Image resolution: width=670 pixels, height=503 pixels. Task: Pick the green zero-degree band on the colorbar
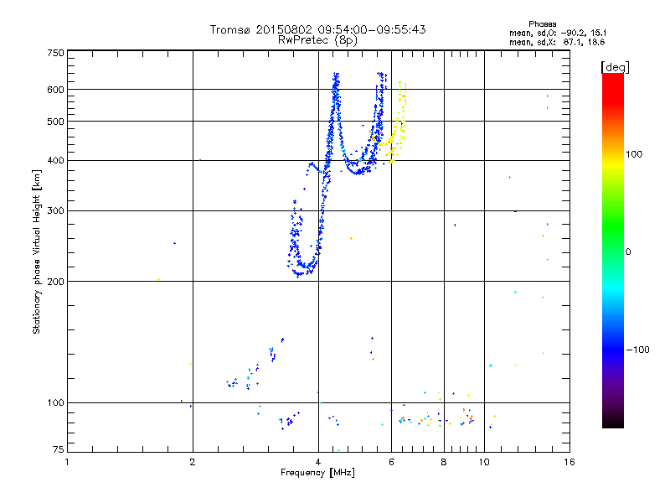[x=613, y=251]
